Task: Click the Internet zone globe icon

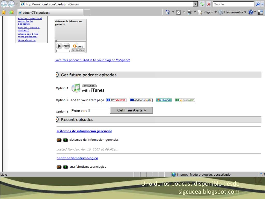Action: point(174,174)
